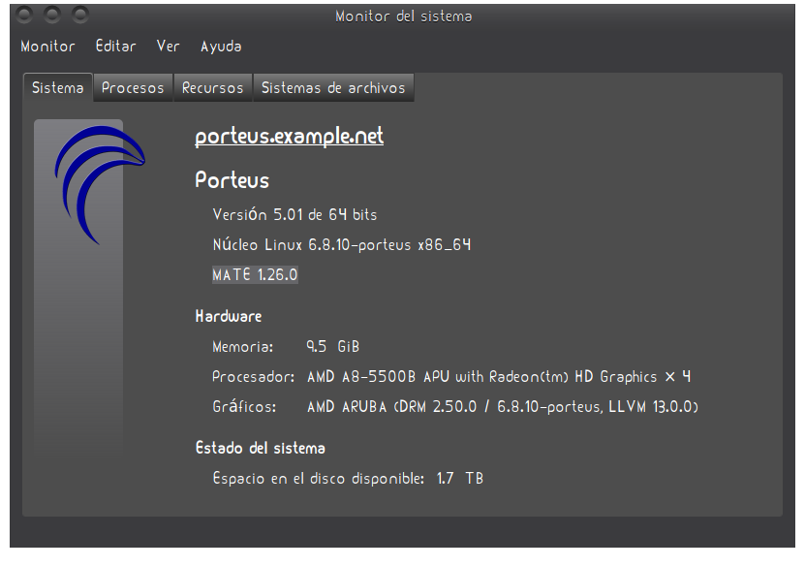805x567 pixels.
Task: Click the third window control button
Action: (80, 15)
